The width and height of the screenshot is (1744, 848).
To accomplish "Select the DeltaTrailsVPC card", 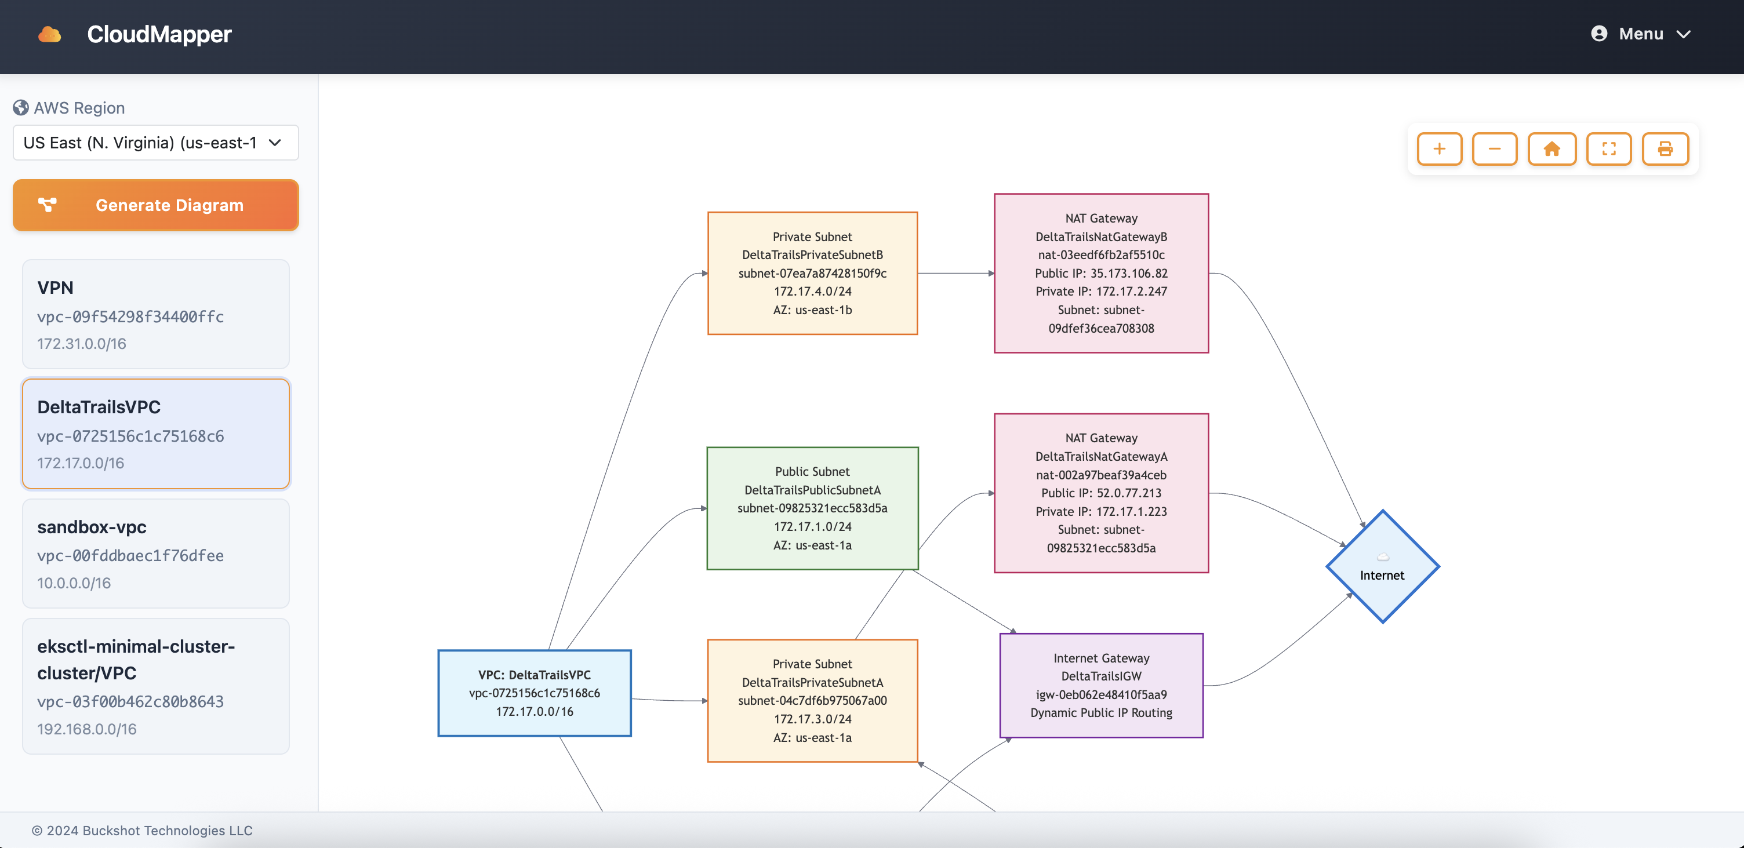I will (x=156, y=434).
